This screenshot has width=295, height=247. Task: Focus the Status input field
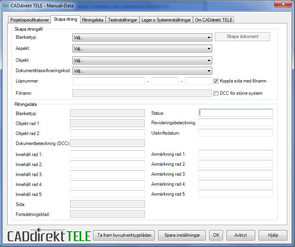pos(236,113)
